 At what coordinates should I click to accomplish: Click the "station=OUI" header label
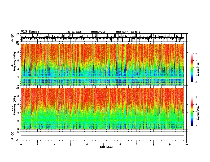(x=98, y=32)
